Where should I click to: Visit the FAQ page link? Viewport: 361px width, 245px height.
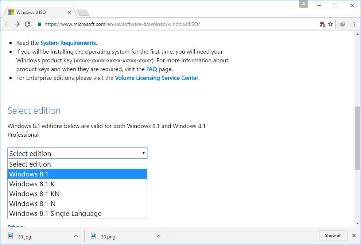[x=152, y=69]
